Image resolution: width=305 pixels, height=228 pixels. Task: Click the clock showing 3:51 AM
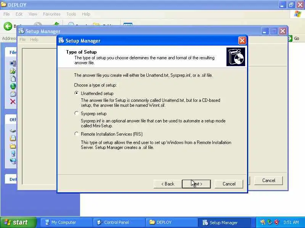pyautogui.click(x=291, y=222)
